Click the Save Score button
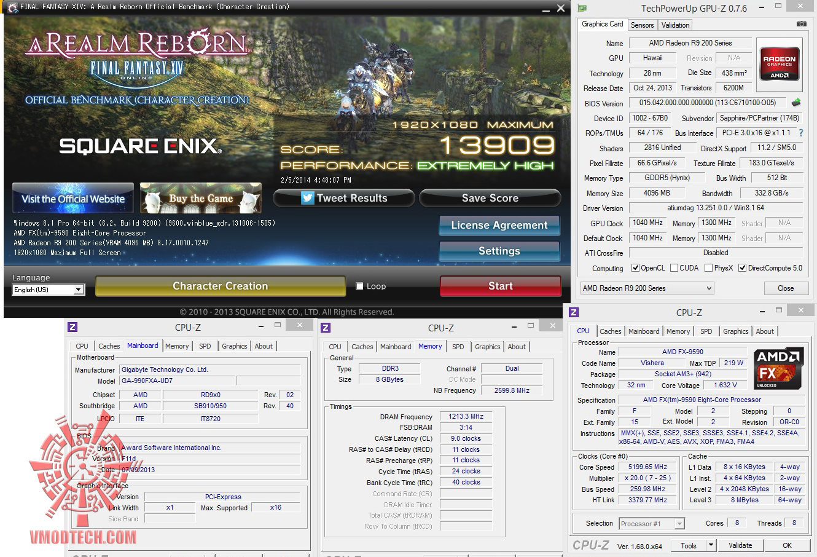 [490, 198]
